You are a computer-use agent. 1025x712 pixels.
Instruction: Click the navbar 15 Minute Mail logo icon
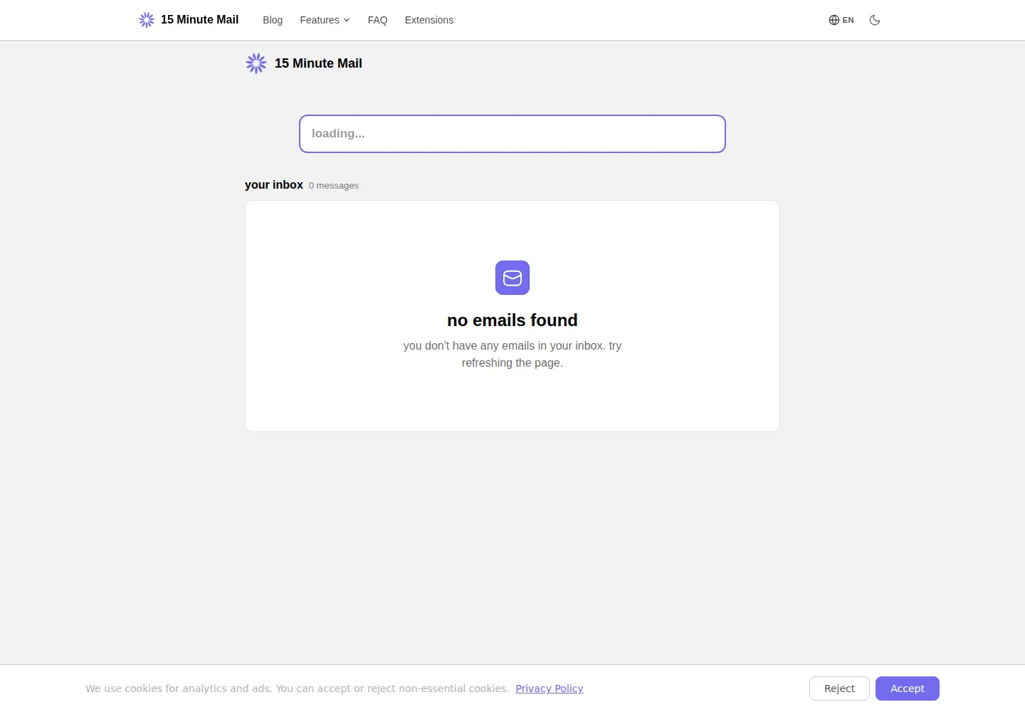pos(147,20)
